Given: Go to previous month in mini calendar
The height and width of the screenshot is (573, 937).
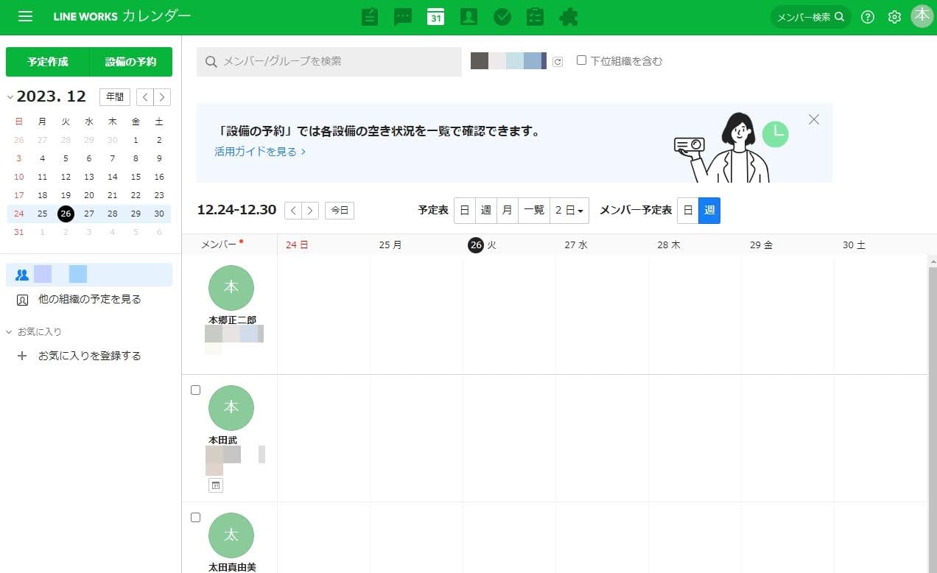Looking at the screenshot, I should [x=146, y=97].
